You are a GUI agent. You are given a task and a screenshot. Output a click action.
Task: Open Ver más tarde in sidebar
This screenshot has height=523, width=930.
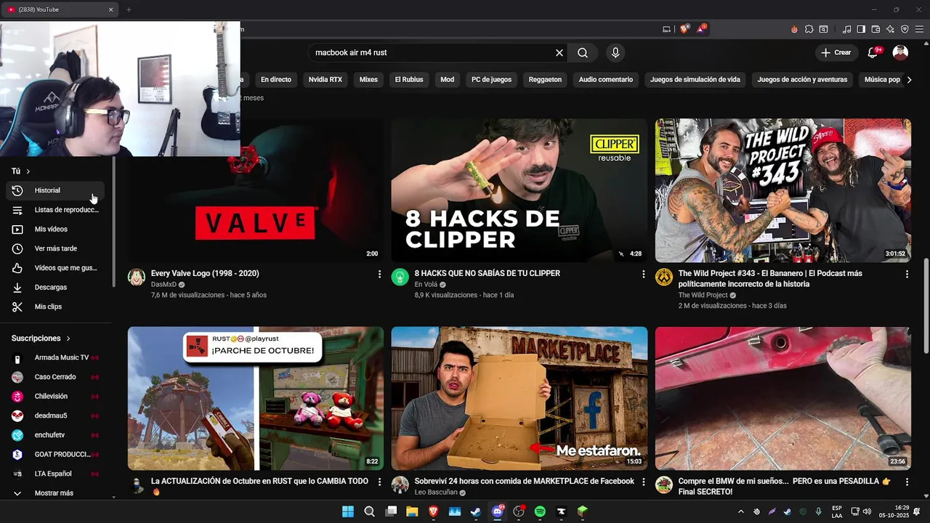(55, 248)
